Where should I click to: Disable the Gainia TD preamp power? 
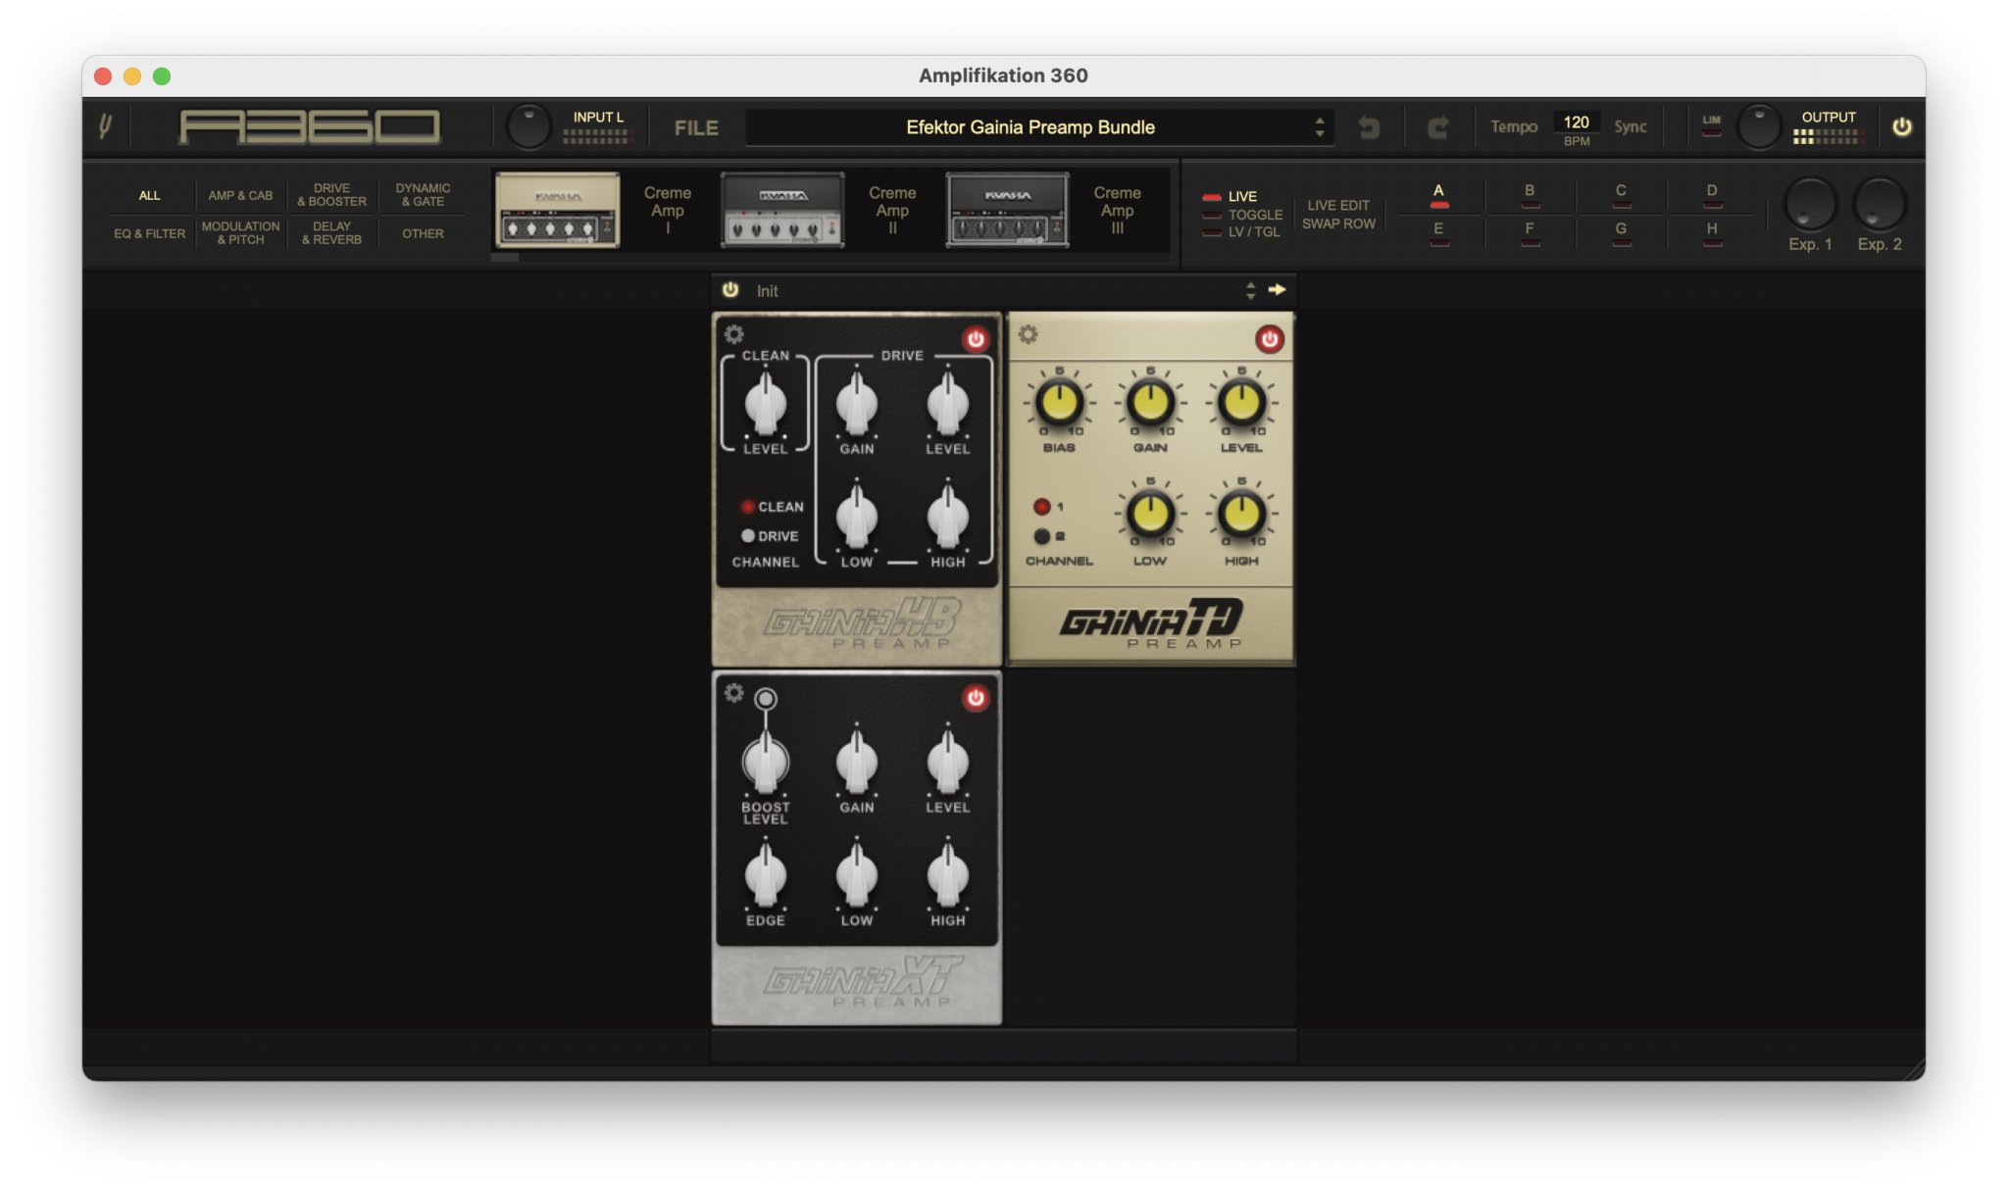1269,339
